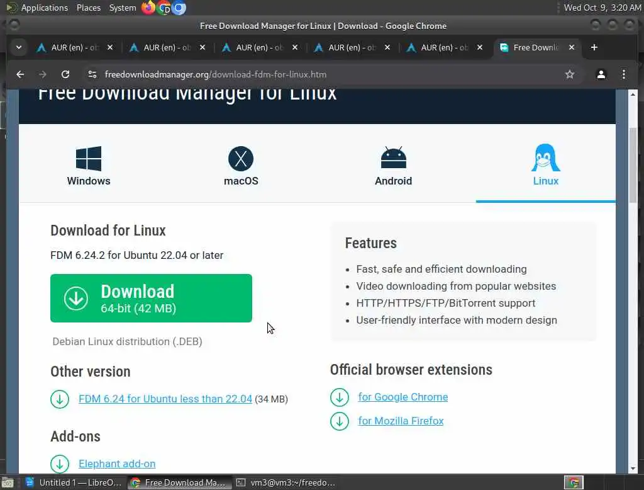This screenshot has height=490, width=644.
Task: Open the Chrome profile button
Action: (x=601, y=74)
